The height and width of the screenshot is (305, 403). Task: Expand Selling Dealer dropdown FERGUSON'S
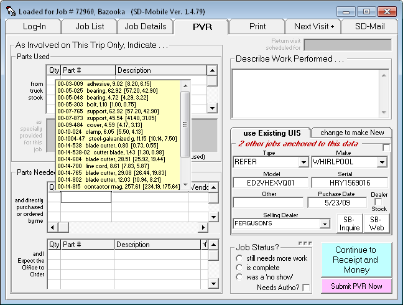point(323,223)
